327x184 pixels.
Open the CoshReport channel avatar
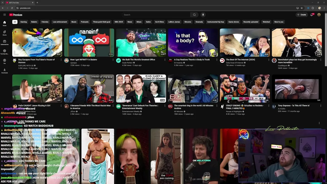click(274, 60)
